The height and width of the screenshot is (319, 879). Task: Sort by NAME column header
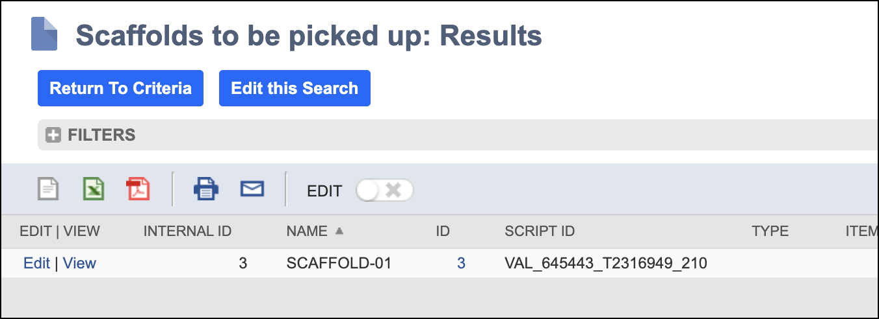[307, 231]
